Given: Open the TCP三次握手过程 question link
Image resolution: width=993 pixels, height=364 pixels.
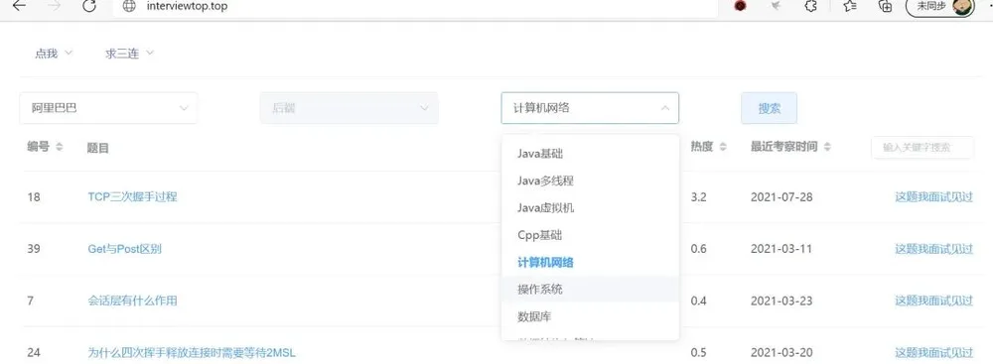Looking at the screenshot, I should (132, 196).
